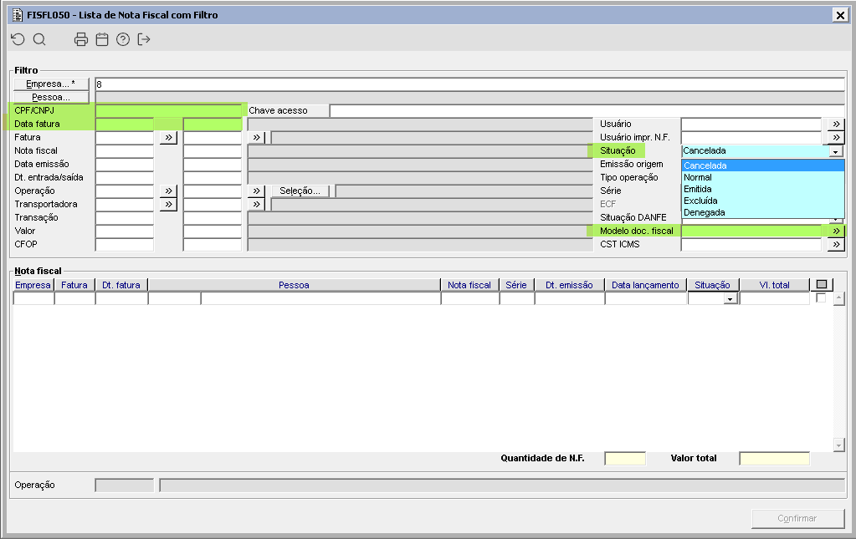Tick the checkbox in first grid row
Screen dimensions: 856x539
[821, 298]
